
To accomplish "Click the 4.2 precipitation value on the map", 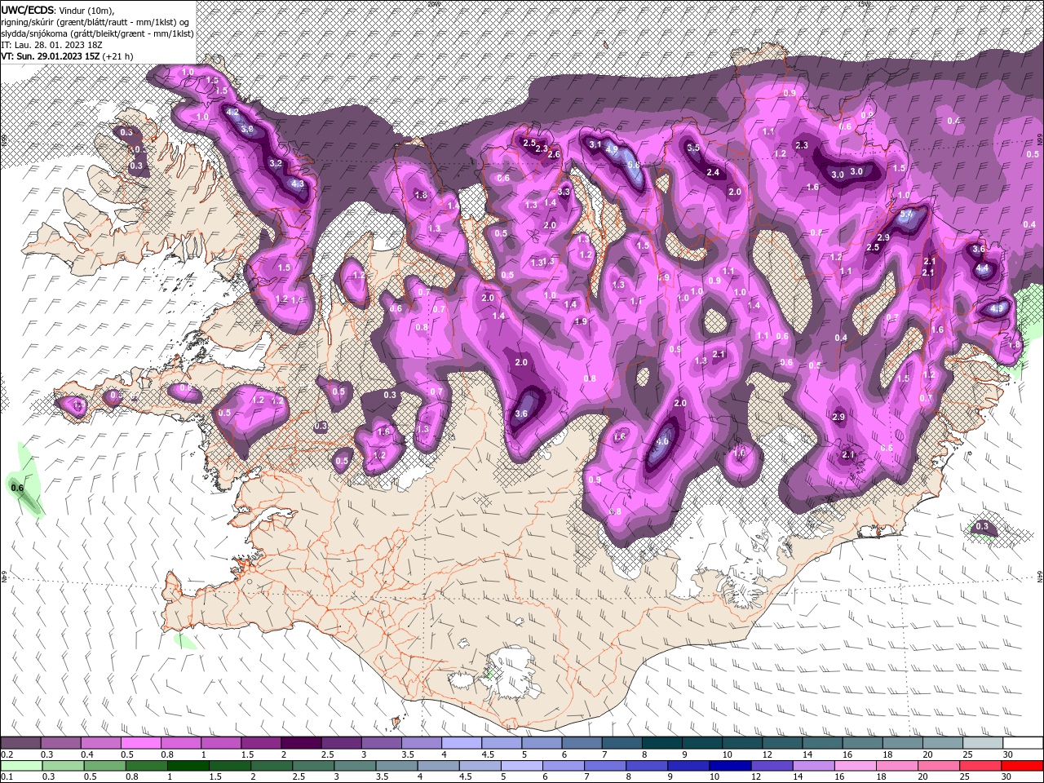I will [232, 112].
